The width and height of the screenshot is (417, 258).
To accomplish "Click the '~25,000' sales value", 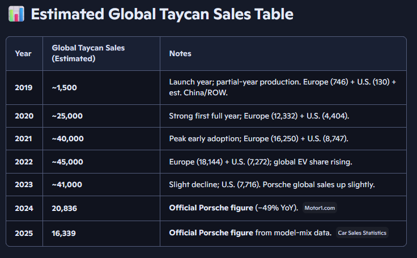I will click(x=67, y=116).
